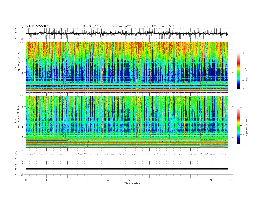Select the ch.3 voltage trace panel
261x202 pixels.
point(130,156)
